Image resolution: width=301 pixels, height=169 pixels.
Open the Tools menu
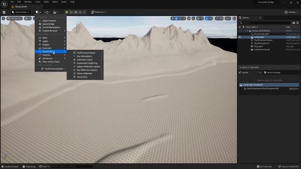[x=38, y=2]
